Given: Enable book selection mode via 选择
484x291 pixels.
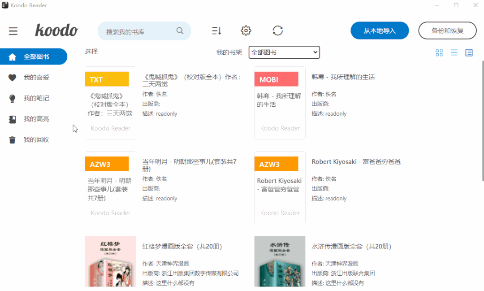Looking at the screenshot, I should coord(91,52).
